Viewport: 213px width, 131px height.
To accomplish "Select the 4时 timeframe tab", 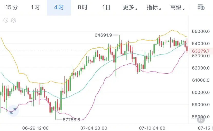I will pyautogui.click(x=59, y=8).
